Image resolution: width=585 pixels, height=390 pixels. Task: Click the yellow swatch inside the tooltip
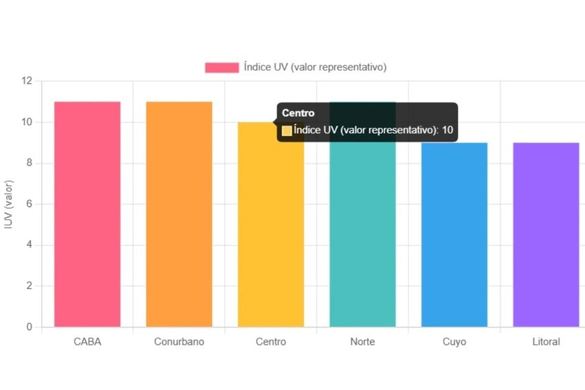[287, 130]
